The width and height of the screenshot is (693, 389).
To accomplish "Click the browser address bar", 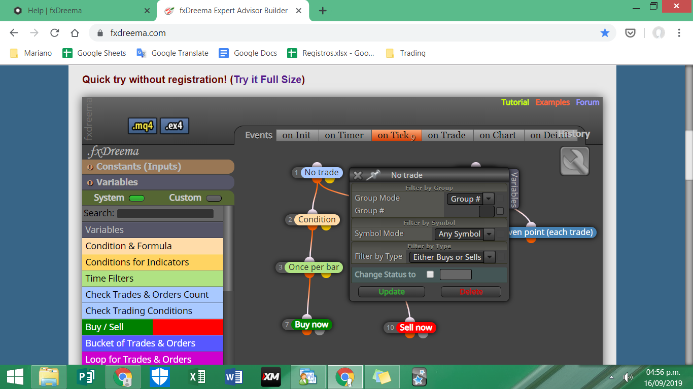I will [352, 33].
